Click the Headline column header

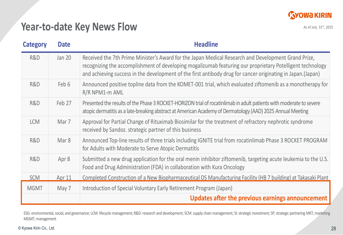pos(206,44)
